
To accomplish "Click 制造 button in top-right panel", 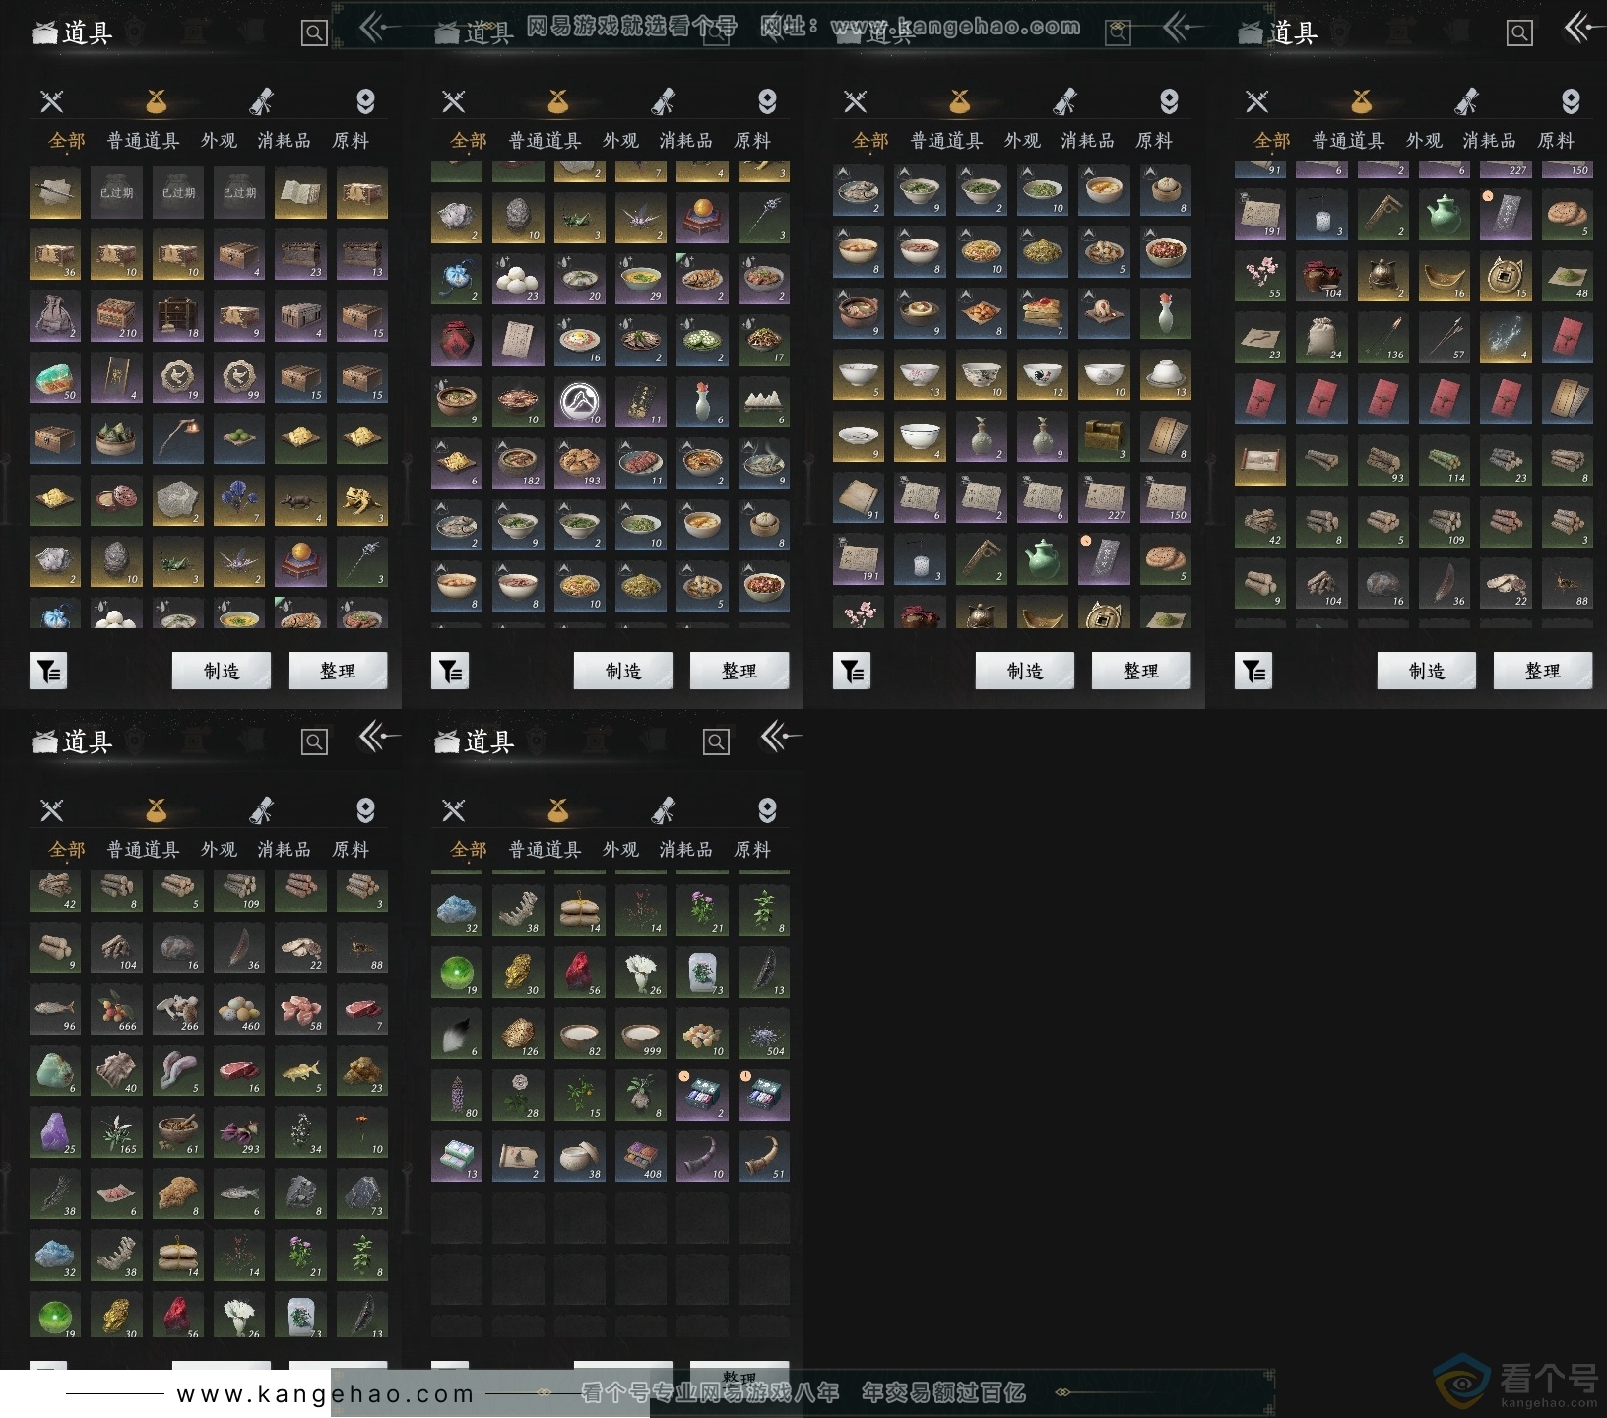I will (1427, 671).
